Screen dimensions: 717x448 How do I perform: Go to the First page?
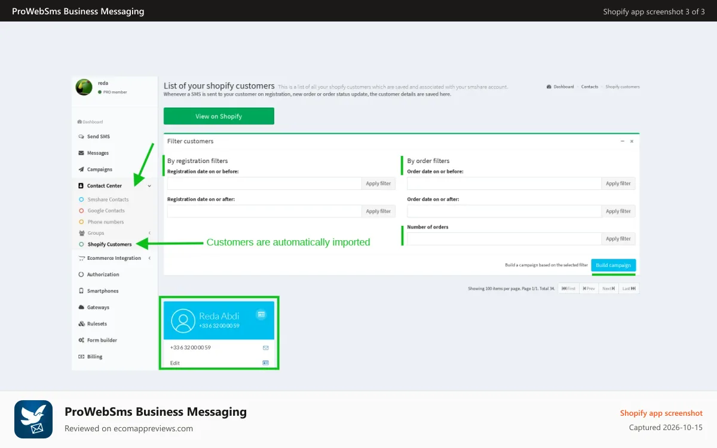point(568,289)
